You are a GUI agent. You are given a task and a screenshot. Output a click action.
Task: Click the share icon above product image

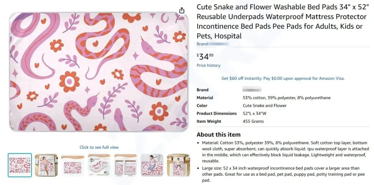click(x=182, y=10)
